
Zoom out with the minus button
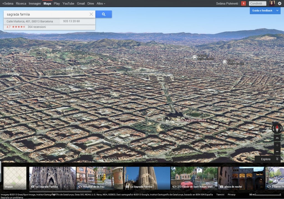point(277,152)
